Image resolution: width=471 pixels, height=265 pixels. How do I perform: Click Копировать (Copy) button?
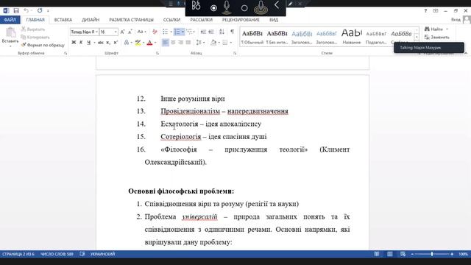click(35, 38)
